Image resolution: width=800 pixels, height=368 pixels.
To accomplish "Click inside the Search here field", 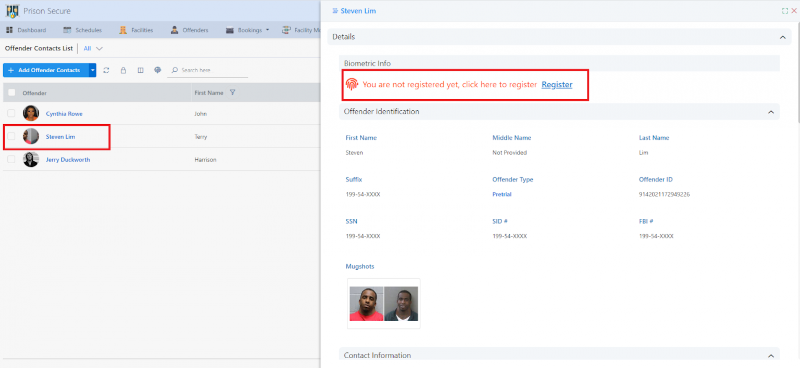I will (x=207, y=70).
